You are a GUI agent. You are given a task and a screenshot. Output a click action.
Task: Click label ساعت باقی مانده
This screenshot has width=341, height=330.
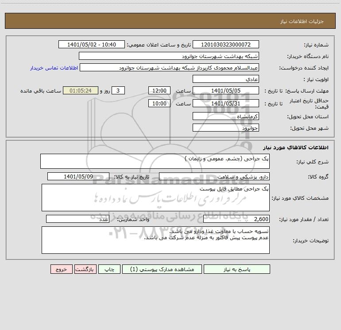click(x=41, y=91)
